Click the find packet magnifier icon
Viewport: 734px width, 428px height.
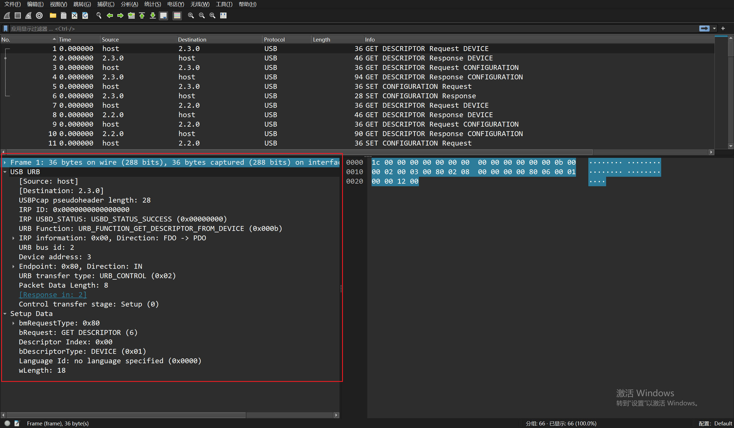(x=99, y=15)
